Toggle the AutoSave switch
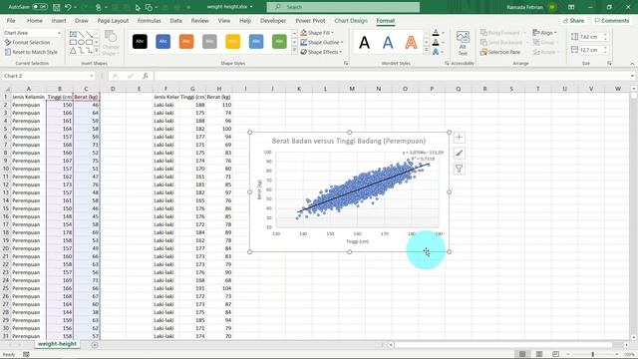 [x=40, y=7]
